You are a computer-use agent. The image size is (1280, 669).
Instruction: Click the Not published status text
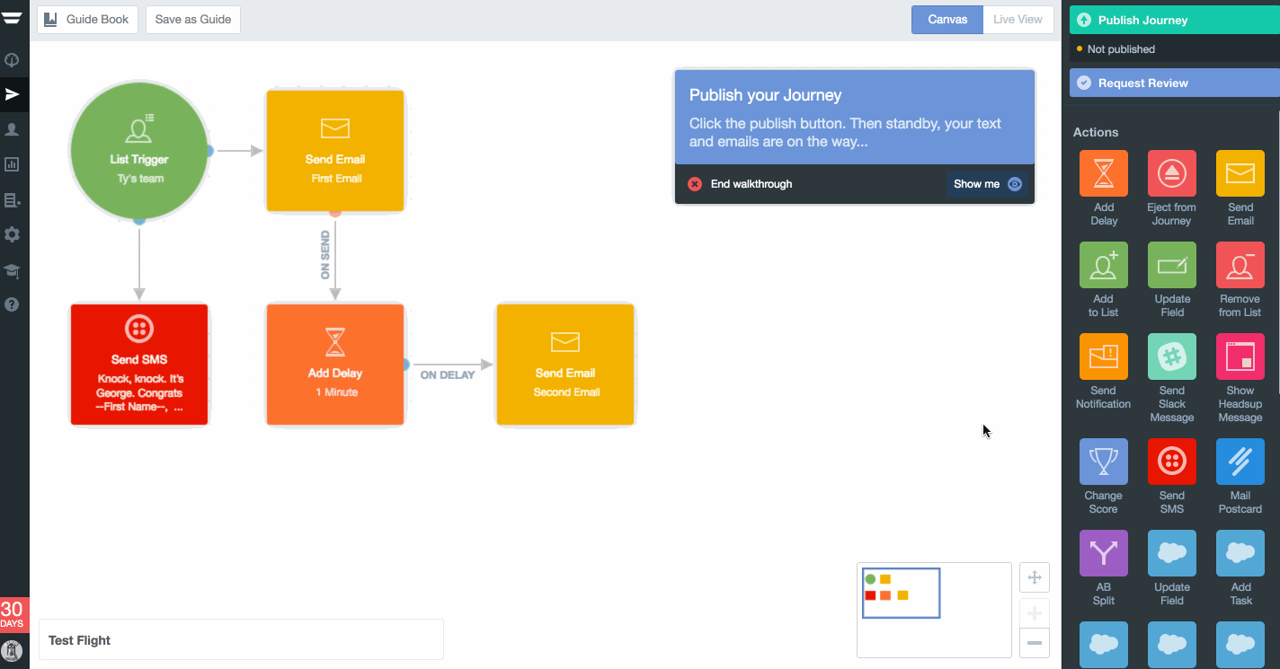tap(1121, 49)
